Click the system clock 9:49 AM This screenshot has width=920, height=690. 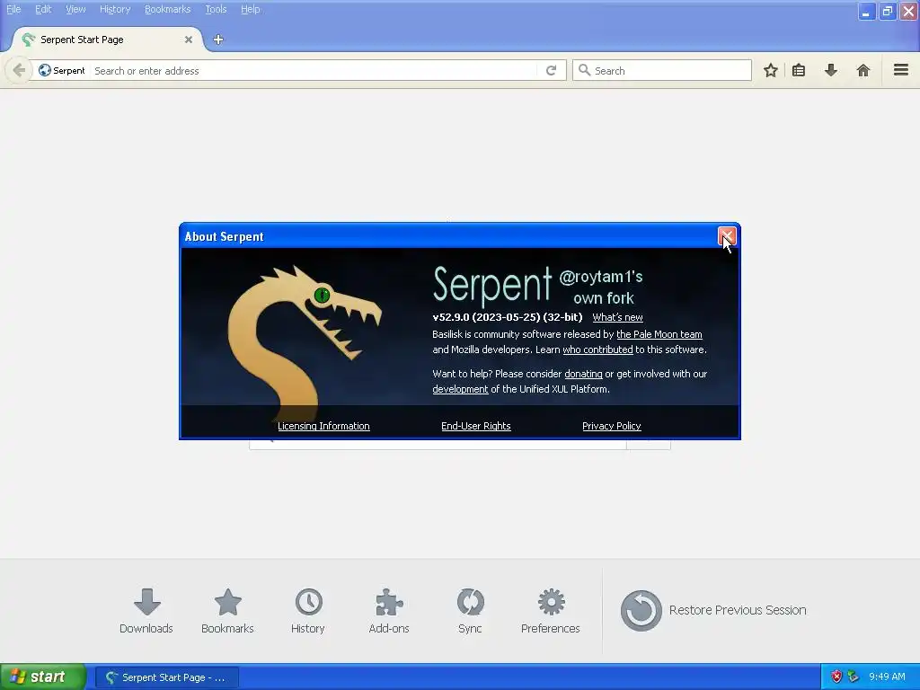[887, 677]
